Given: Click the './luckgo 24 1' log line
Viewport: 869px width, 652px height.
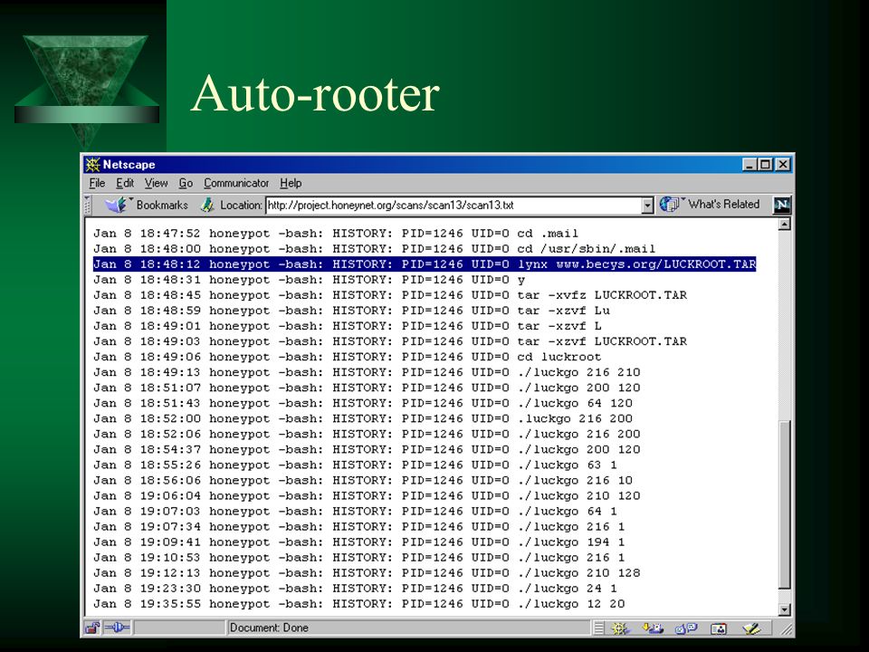Looking at the screenshot, I should coord(355,589).
